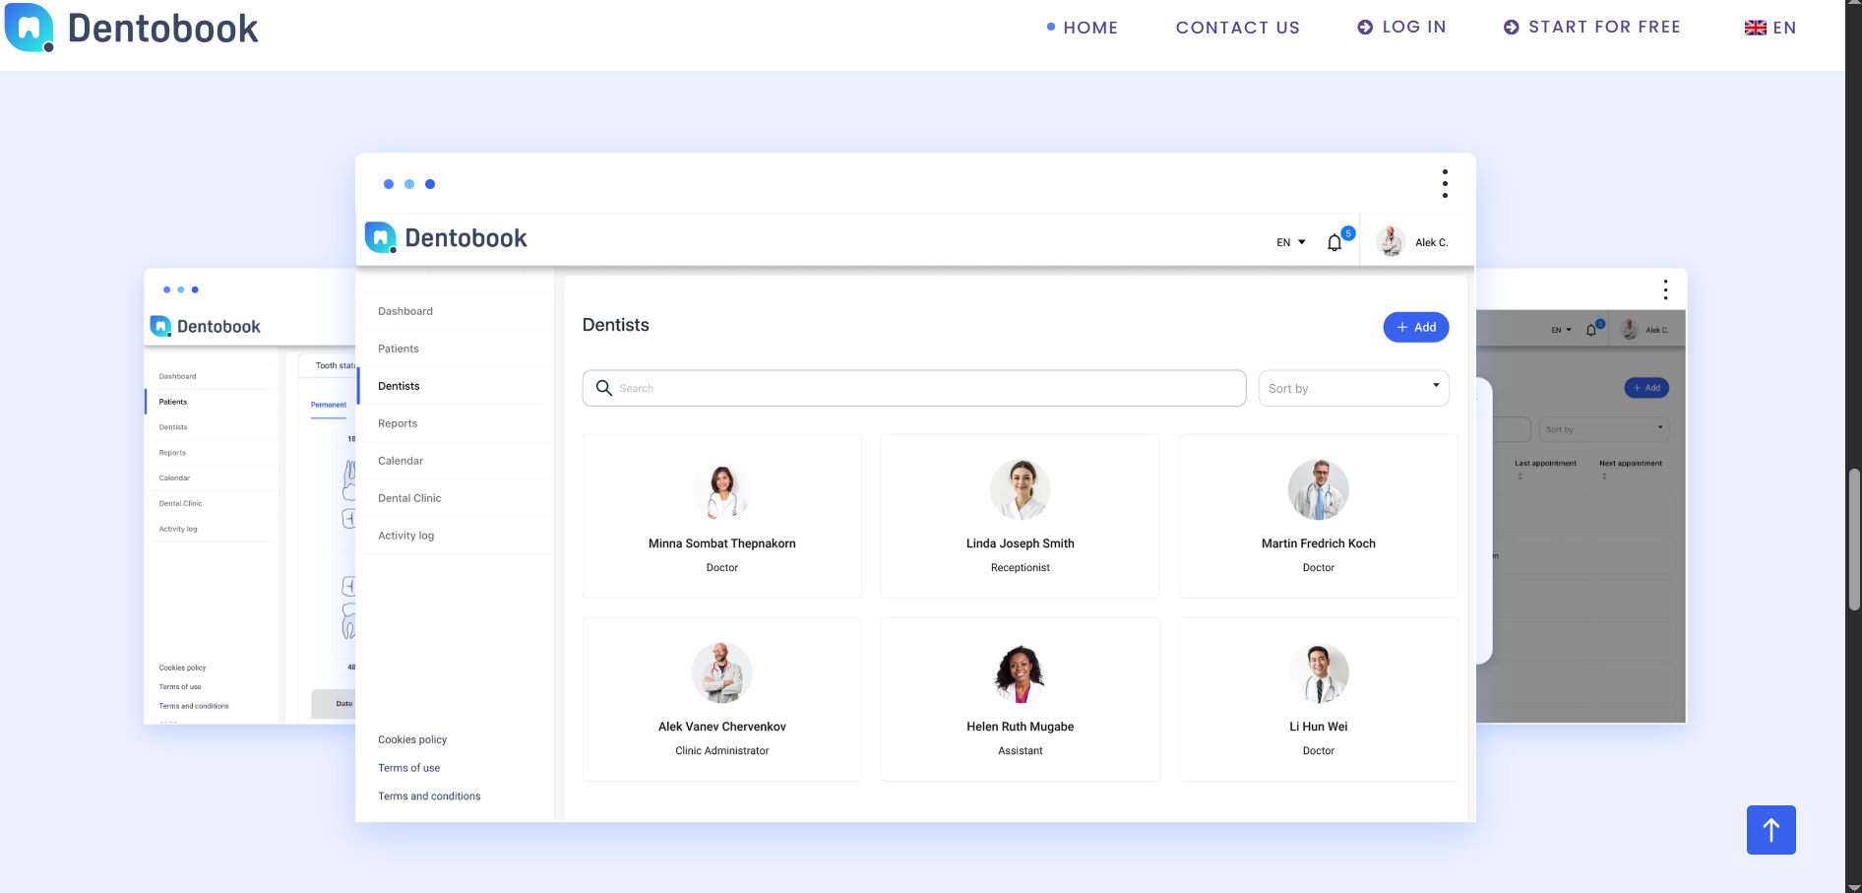Click the name Martin Fredrich Koch
Viewport: 1862px width, 893px height.
point(1319,543)
